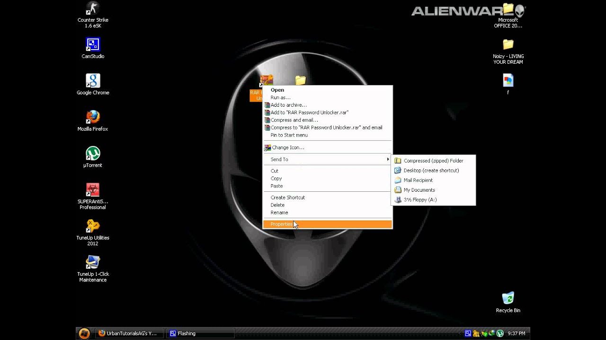
Task: Click the Compressed (zipped) Folder icon in submenu
Action: click(x=398, y=161)
